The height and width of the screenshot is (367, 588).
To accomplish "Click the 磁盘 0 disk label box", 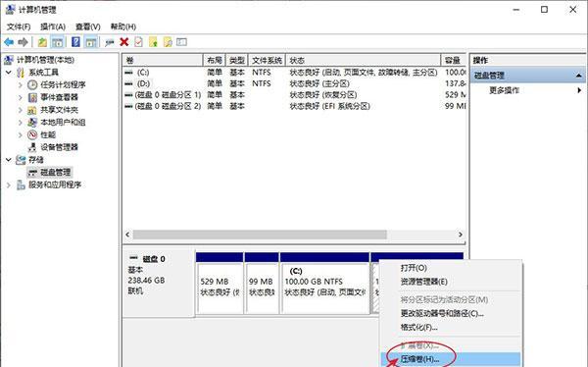I will [159, 283].
